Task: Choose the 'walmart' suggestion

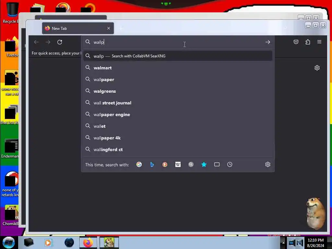Action: click(178, 68)
